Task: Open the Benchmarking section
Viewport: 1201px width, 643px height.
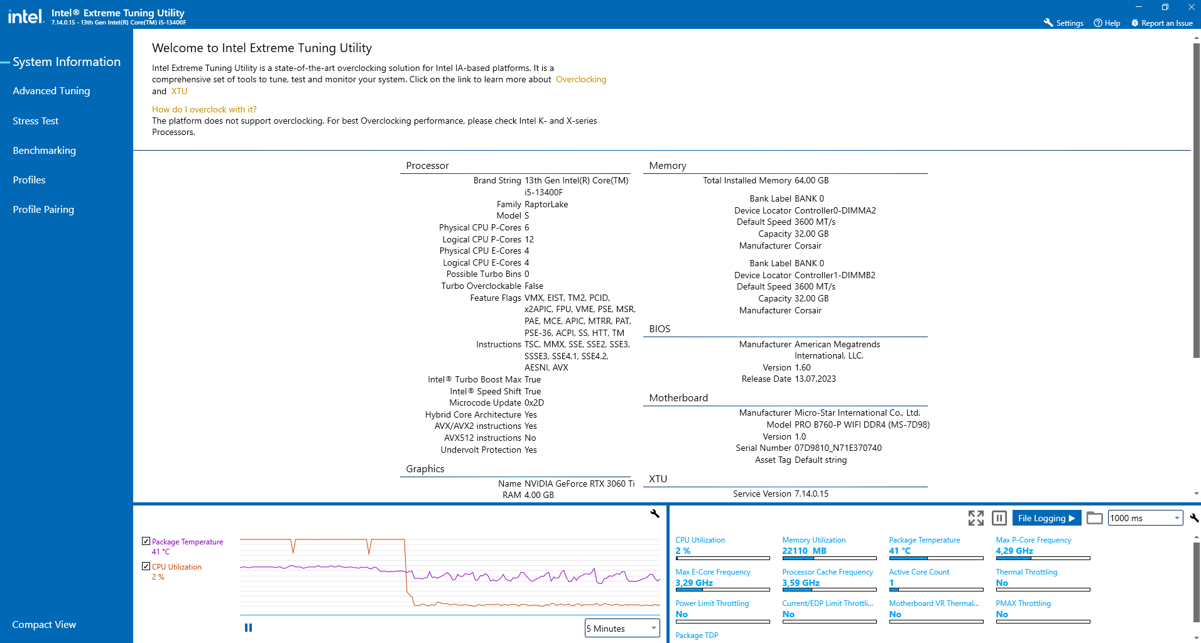Action: coord(45,151)
